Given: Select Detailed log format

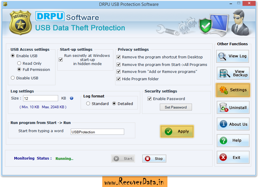Looking at the screenshot, I should point(114,104).
